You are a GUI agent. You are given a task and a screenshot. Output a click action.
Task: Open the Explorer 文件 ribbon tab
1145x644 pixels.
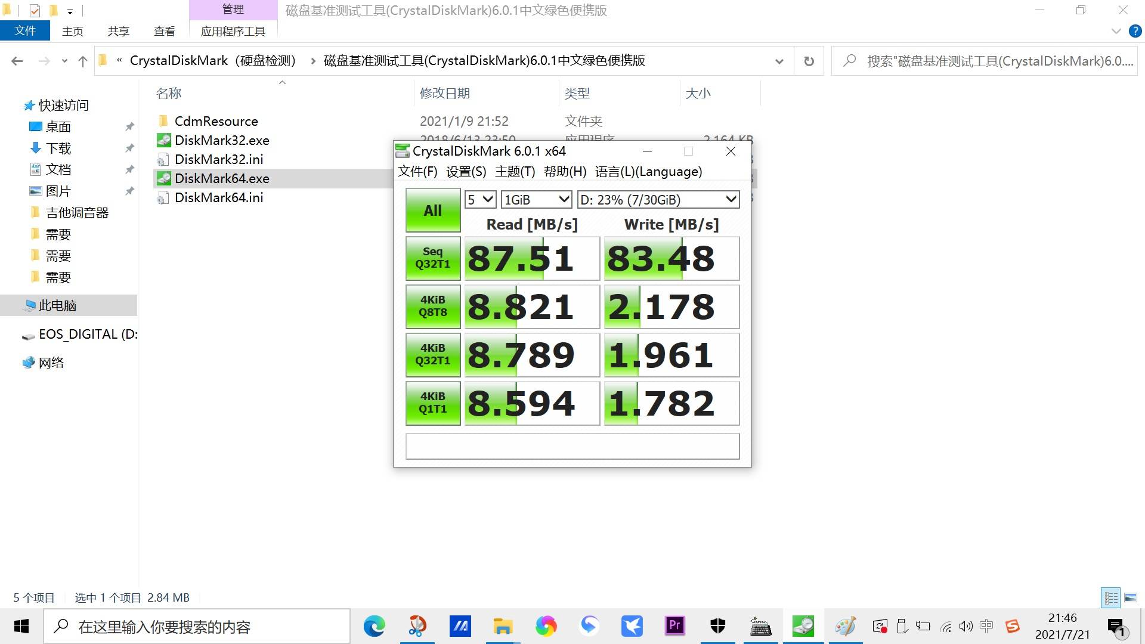25,31
